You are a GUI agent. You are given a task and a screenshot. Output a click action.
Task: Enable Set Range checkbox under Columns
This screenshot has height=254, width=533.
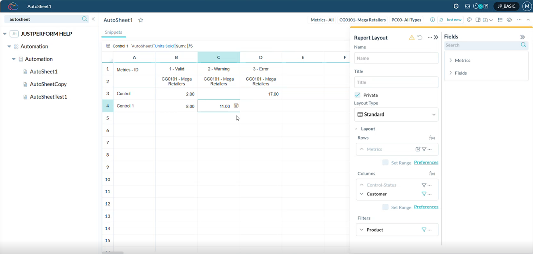click(385, 207)
